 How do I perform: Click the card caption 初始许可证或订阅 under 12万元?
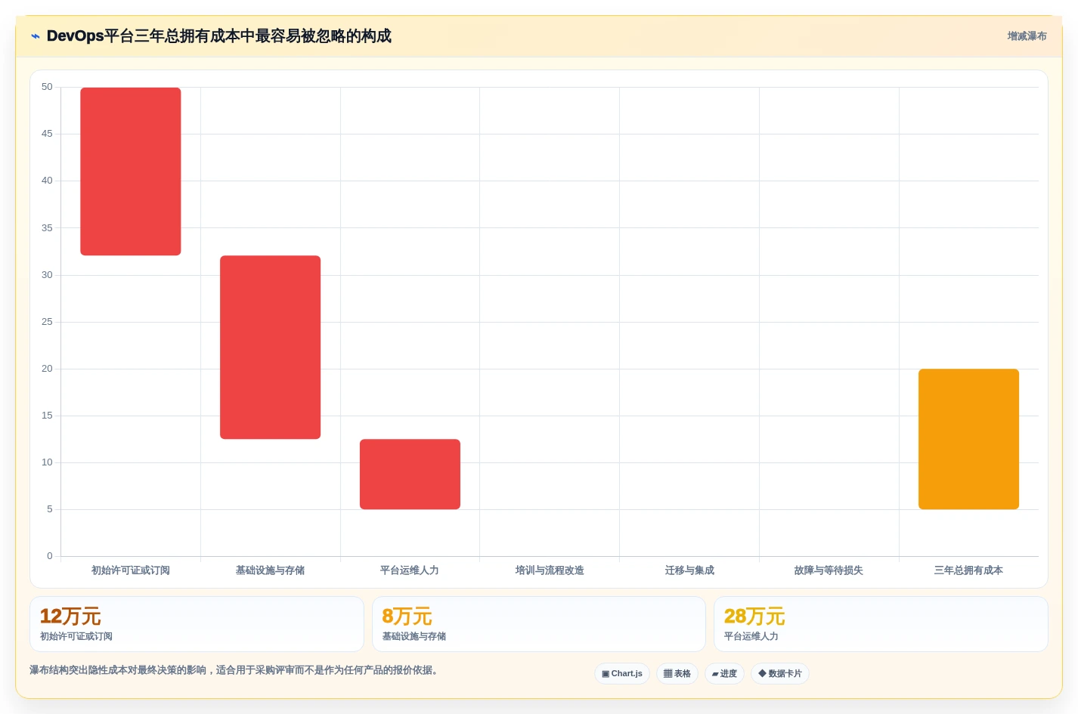point(76,636)
